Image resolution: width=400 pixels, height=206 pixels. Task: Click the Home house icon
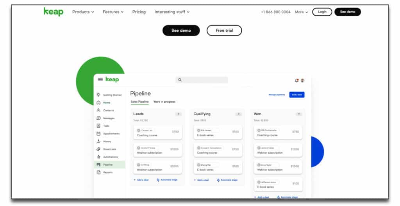pos(98,103)
